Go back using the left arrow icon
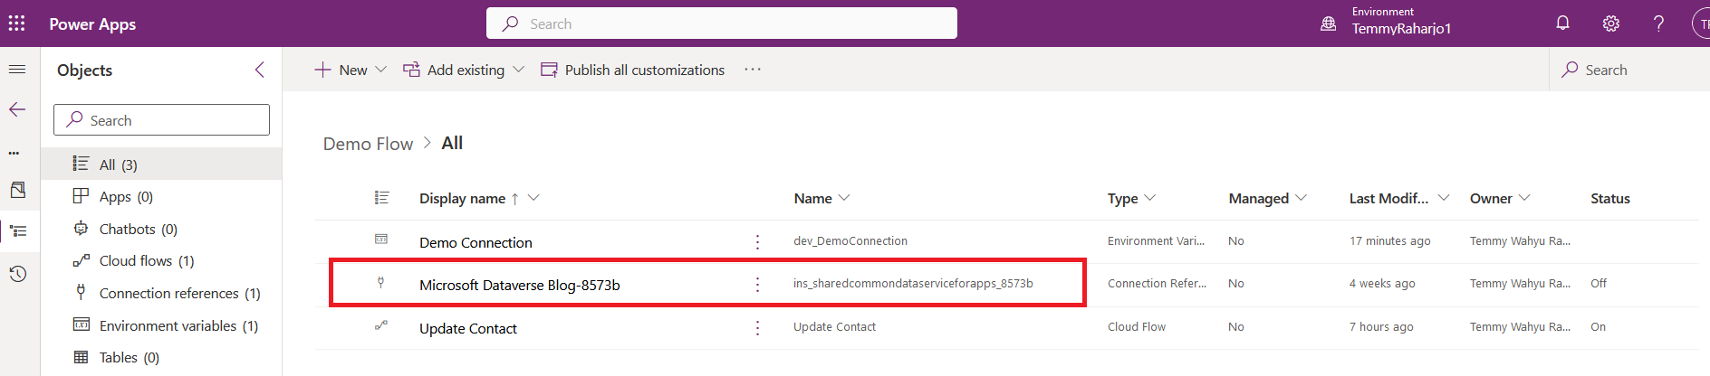Screen dimensions: 1710x376 tap(17, 109)
